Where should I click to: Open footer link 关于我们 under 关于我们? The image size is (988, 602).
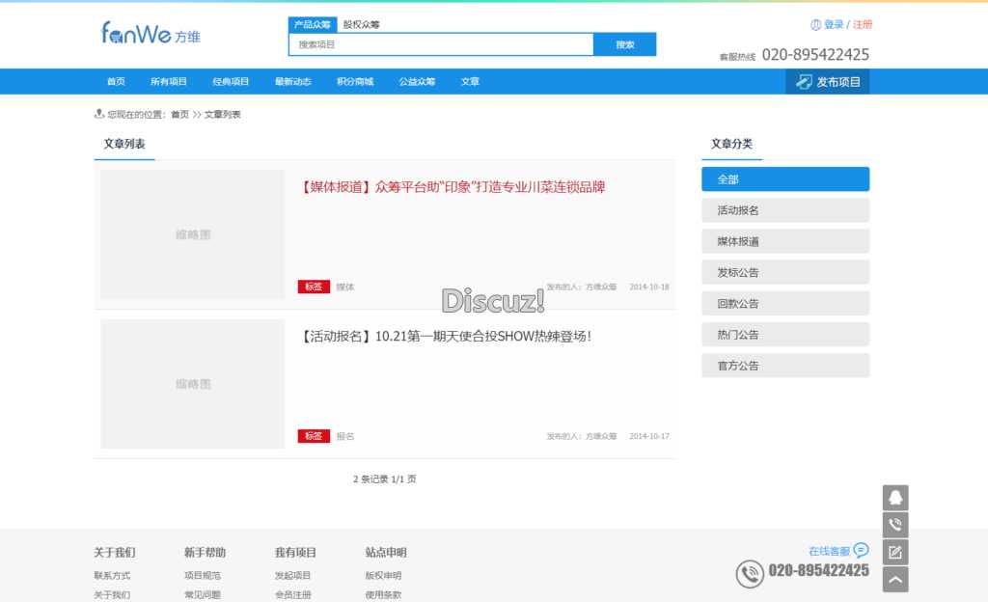112,594
